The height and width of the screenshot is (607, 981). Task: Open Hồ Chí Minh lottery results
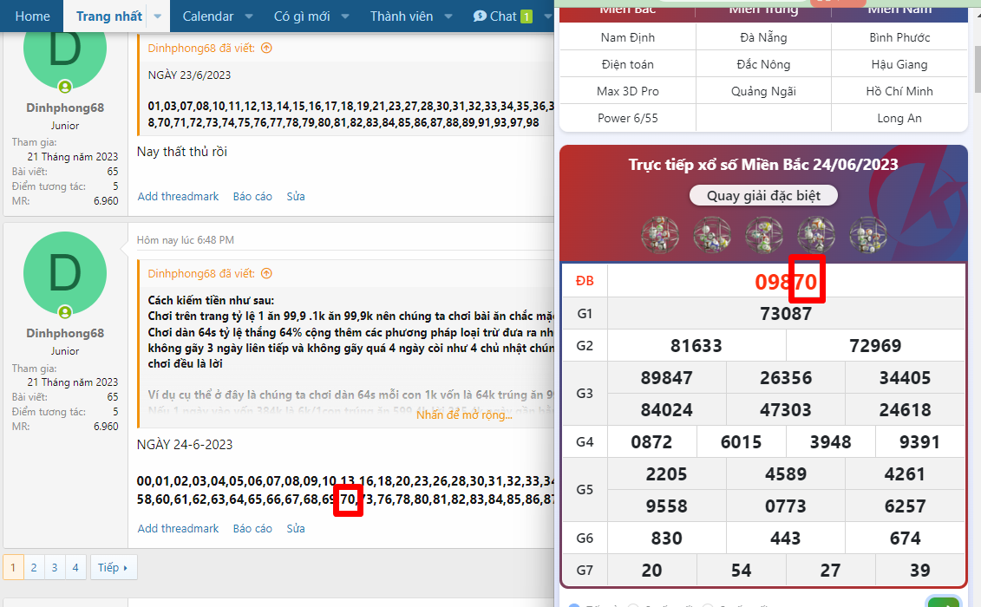(899, 91)
